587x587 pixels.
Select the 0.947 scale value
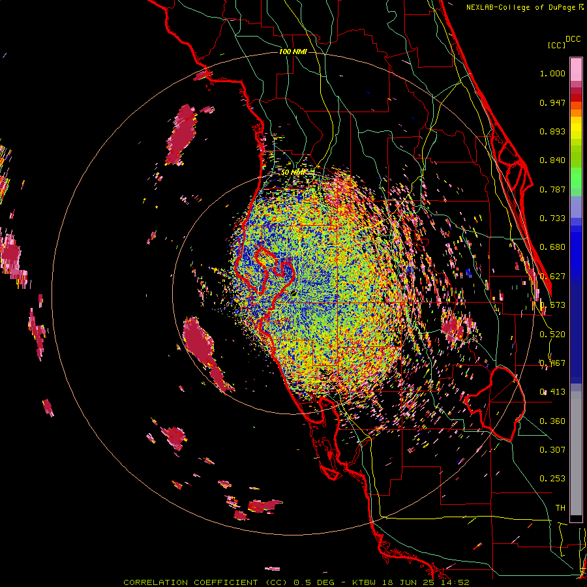552,102
